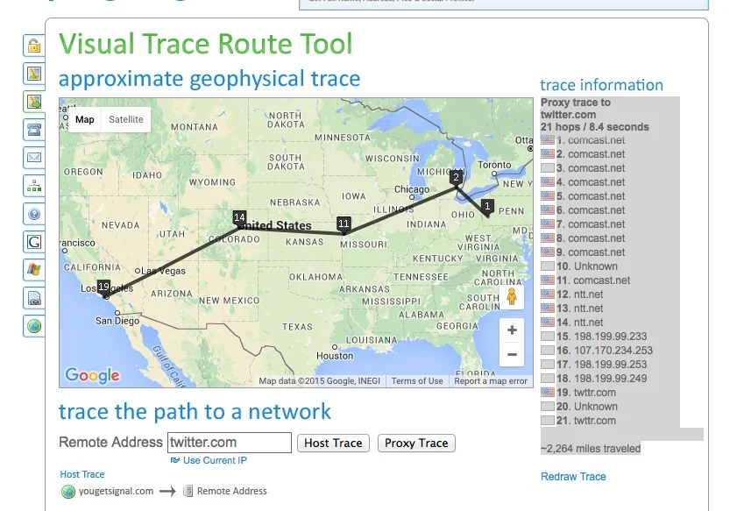The height and width of the screenshot is (511, 751).
Task: Click hop '10. Unknown' in trace list
Action: [x=587, y=266]
